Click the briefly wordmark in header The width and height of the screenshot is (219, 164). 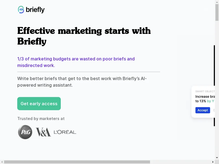click(x=35, y=10)
